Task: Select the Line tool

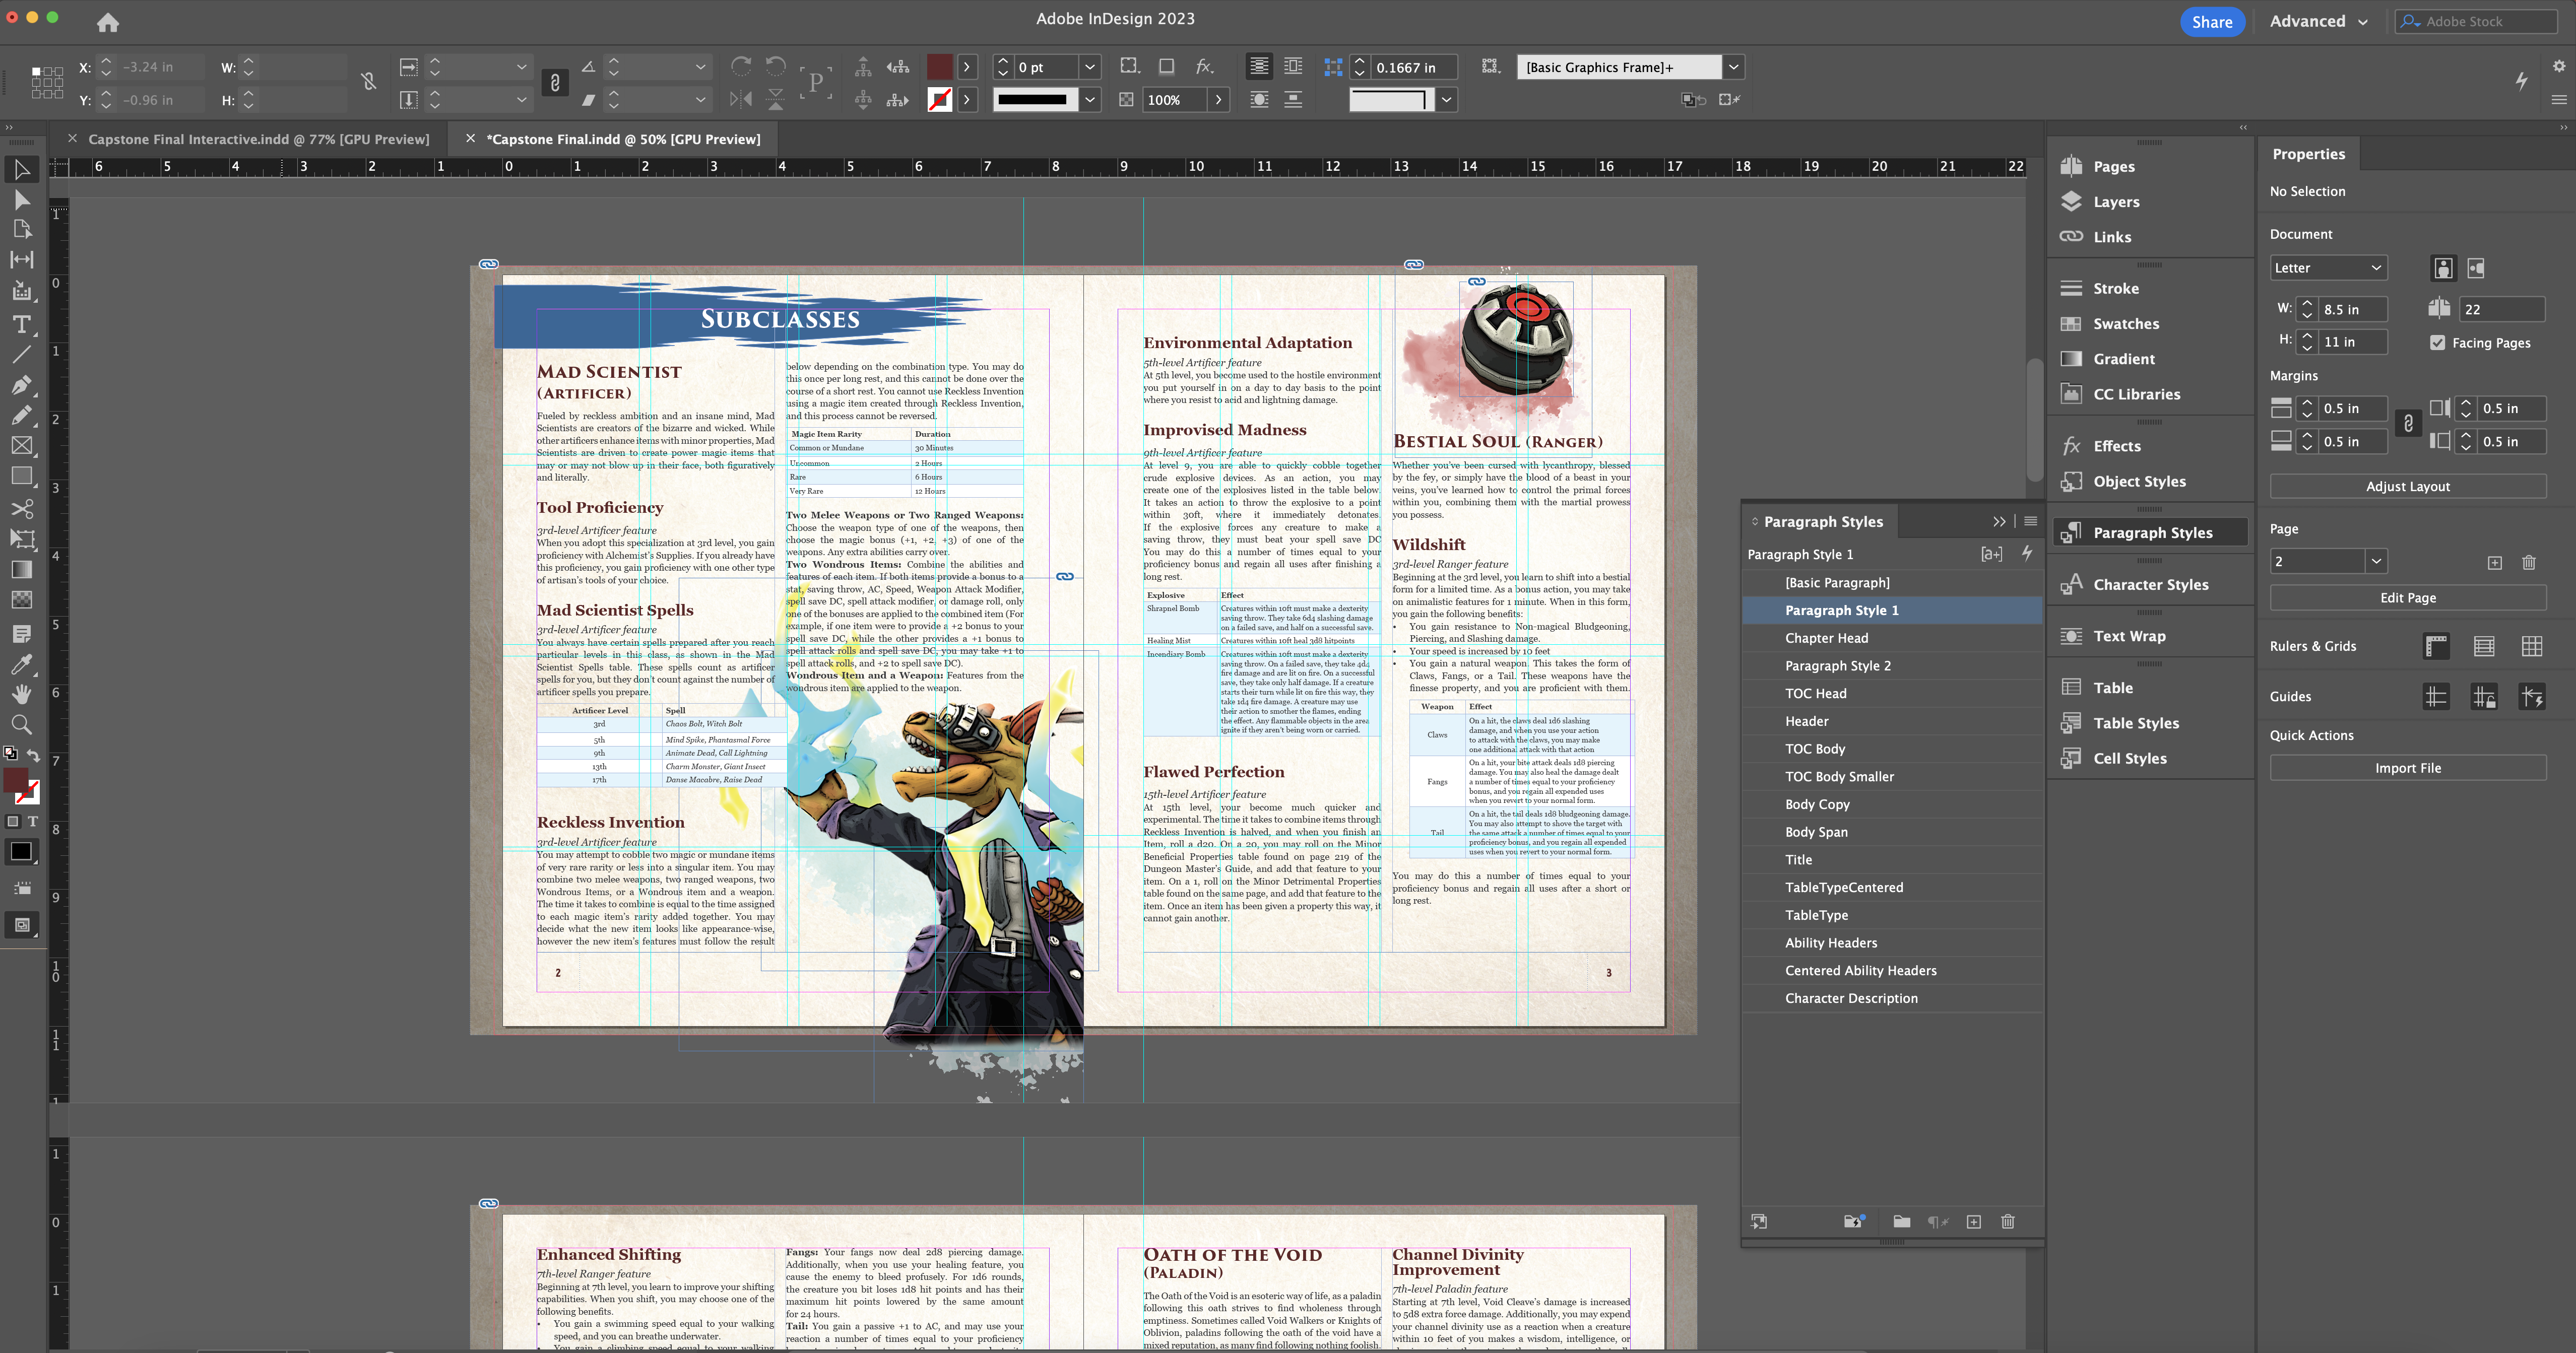Action: 22,354
